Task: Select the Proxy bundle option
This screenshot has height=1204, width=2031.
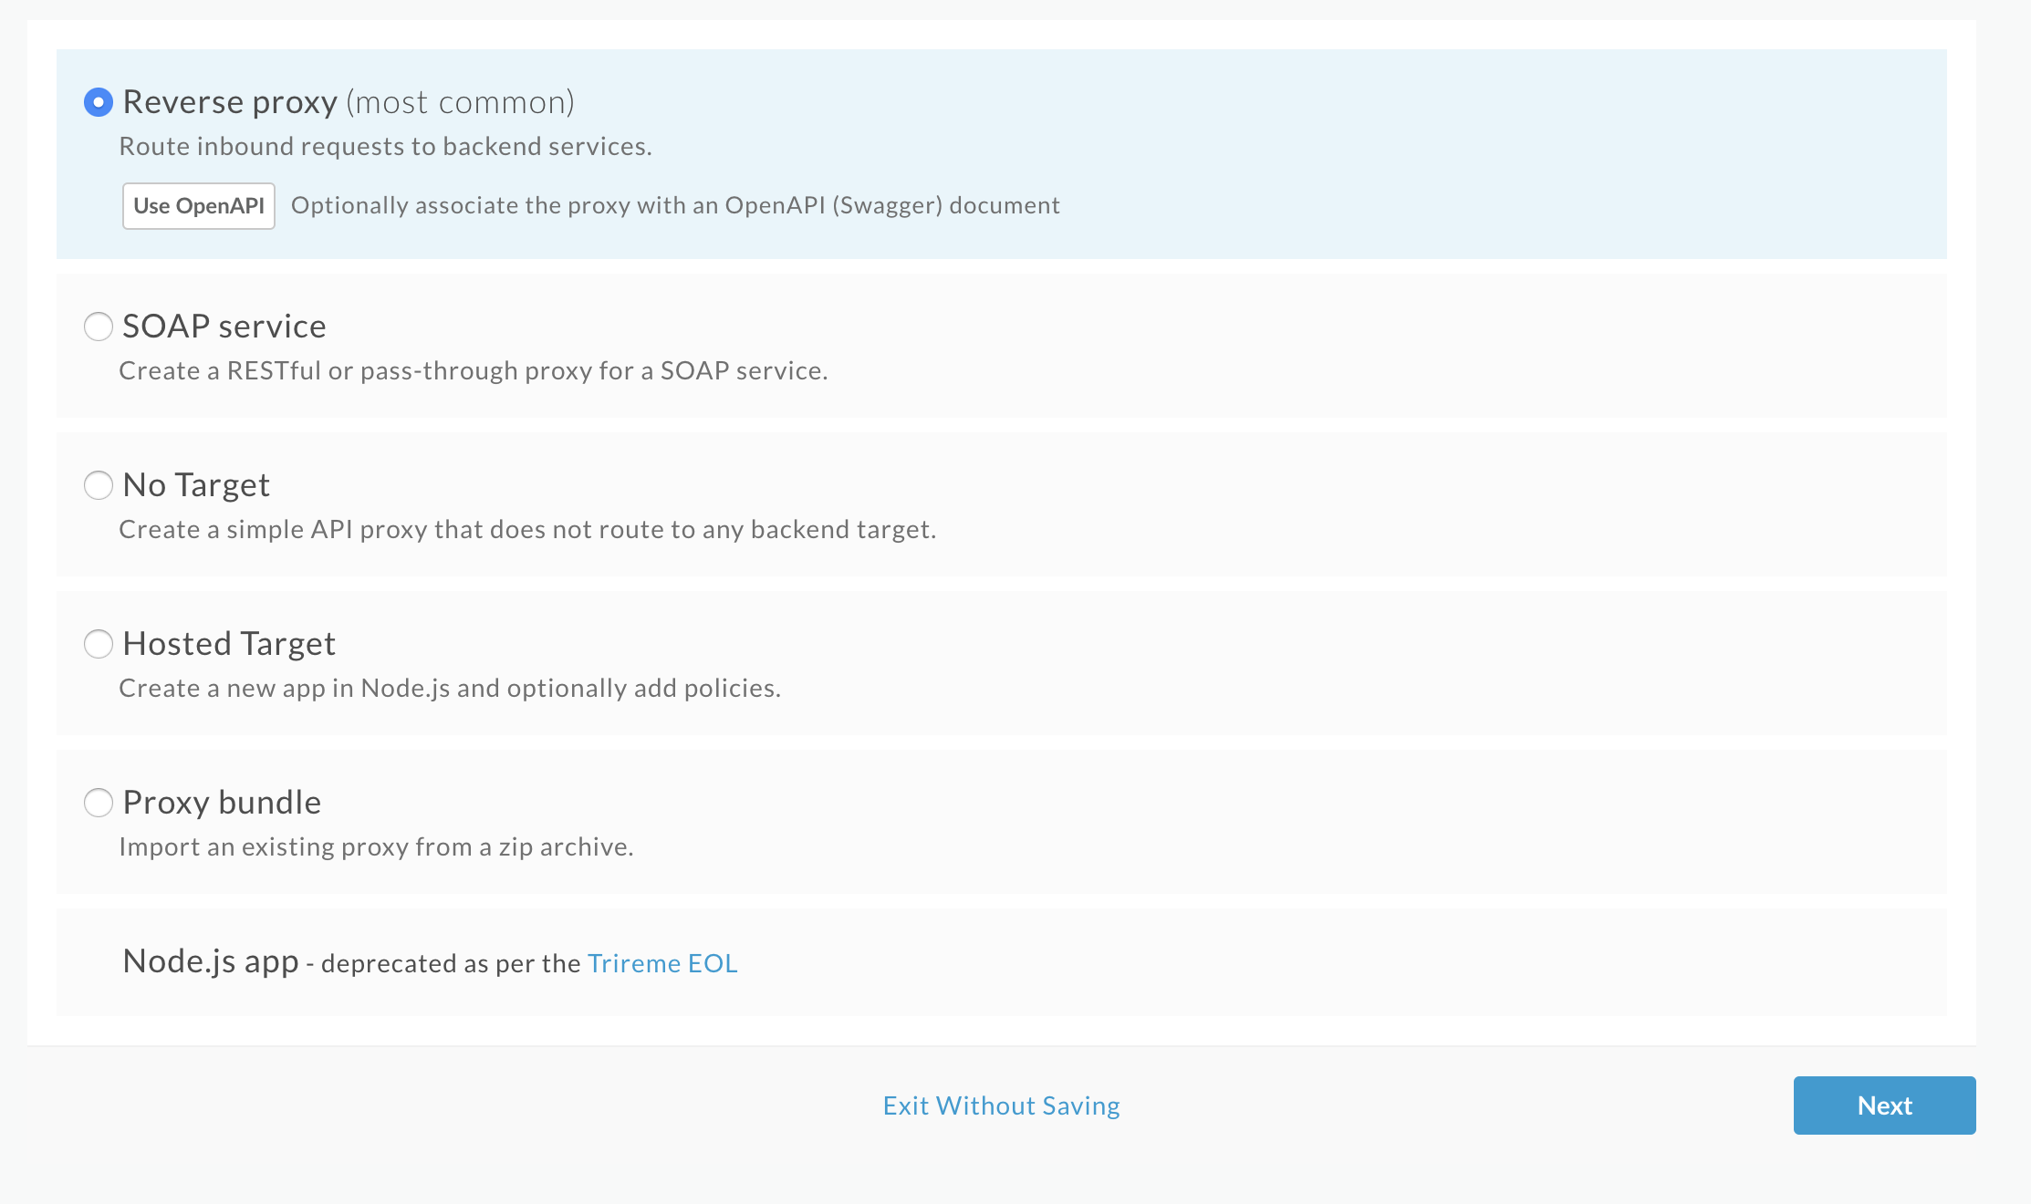Action: click(98, 800)
